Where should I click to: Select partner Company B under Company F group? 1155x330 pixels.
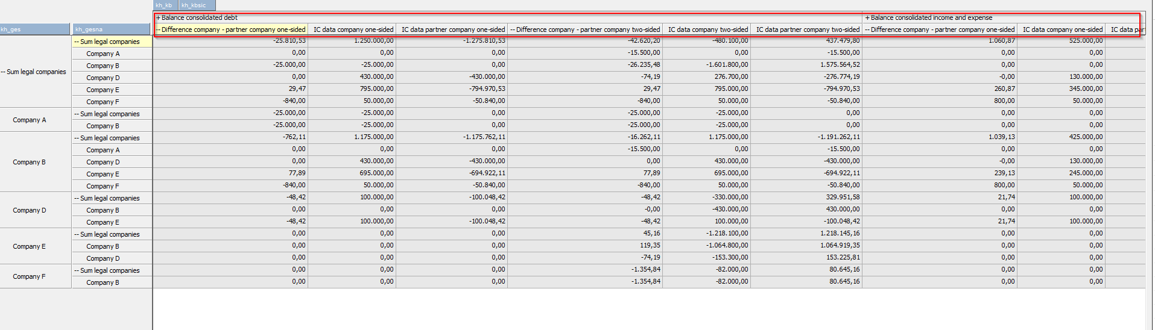pos(112,282)
